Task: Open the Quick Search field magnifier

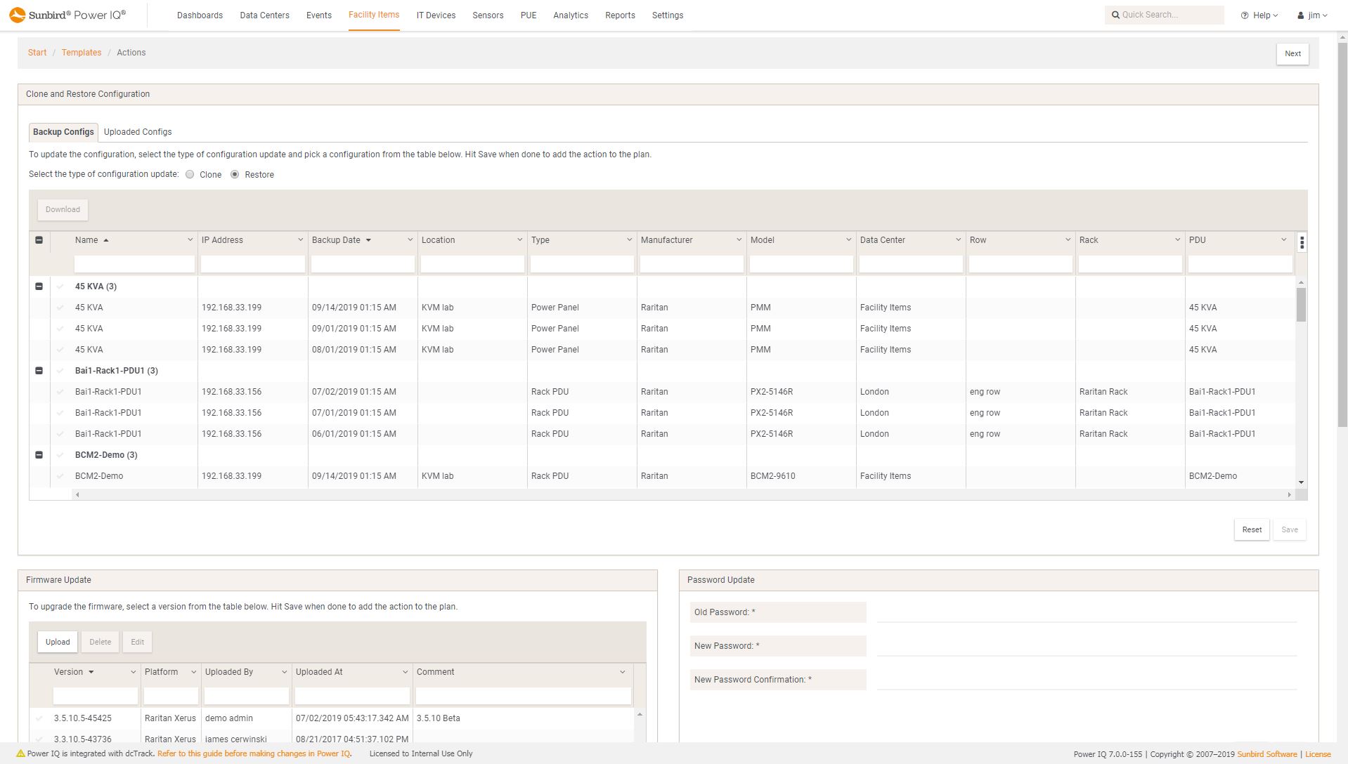Action: (1116, 14)
